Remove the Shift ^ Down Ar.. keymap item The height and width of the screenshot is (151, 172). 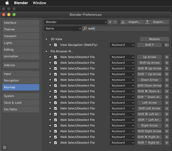[x=167, y=97]
